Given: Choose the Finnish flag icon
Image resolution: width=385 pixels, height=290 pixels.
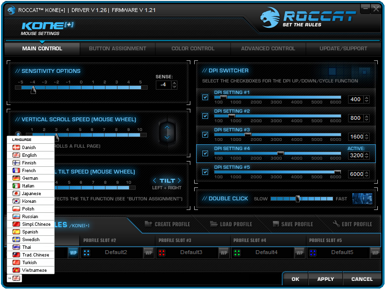Looking at the screenshot, I should pyautogui.click(x=16, y=163).
